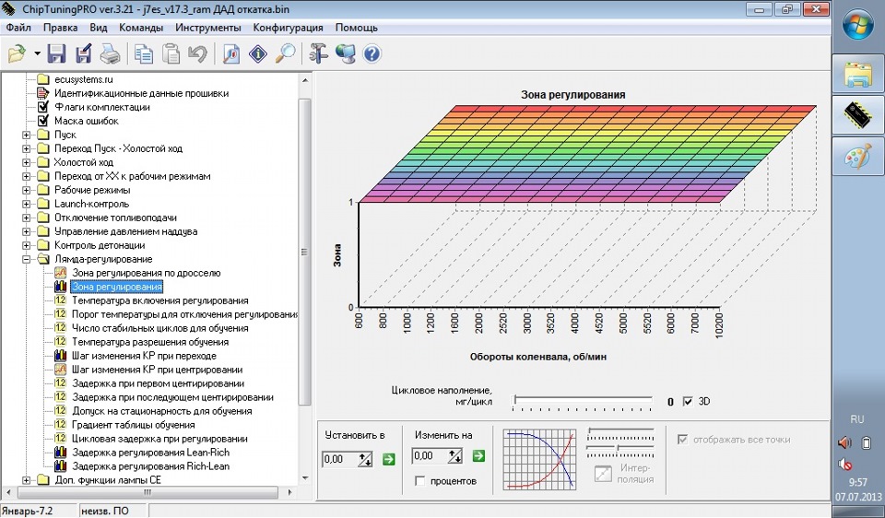885x518 pixels.
Task: Click the 'Изменить на' value field
Action: (x=431, y=456)
